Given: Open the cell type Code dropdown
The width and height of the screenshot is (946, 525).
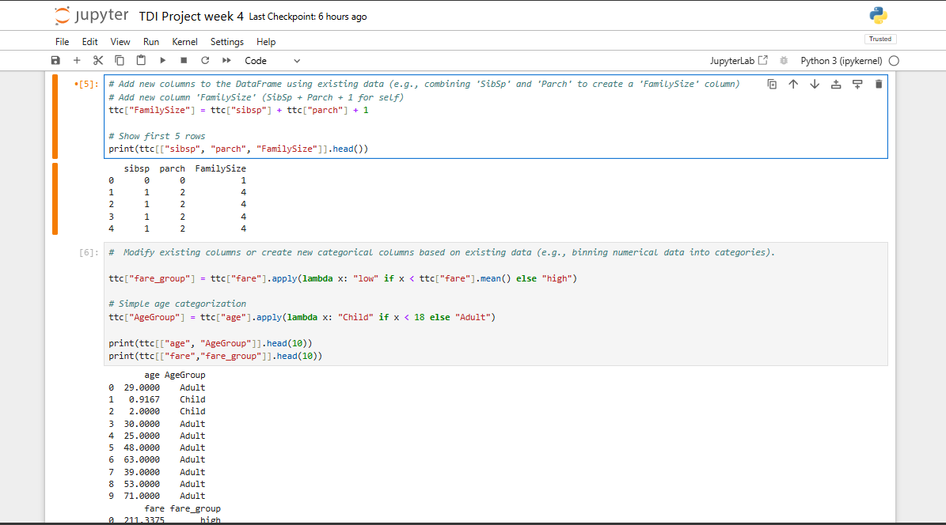Looking at the screenshot, I should coord(272,61).
